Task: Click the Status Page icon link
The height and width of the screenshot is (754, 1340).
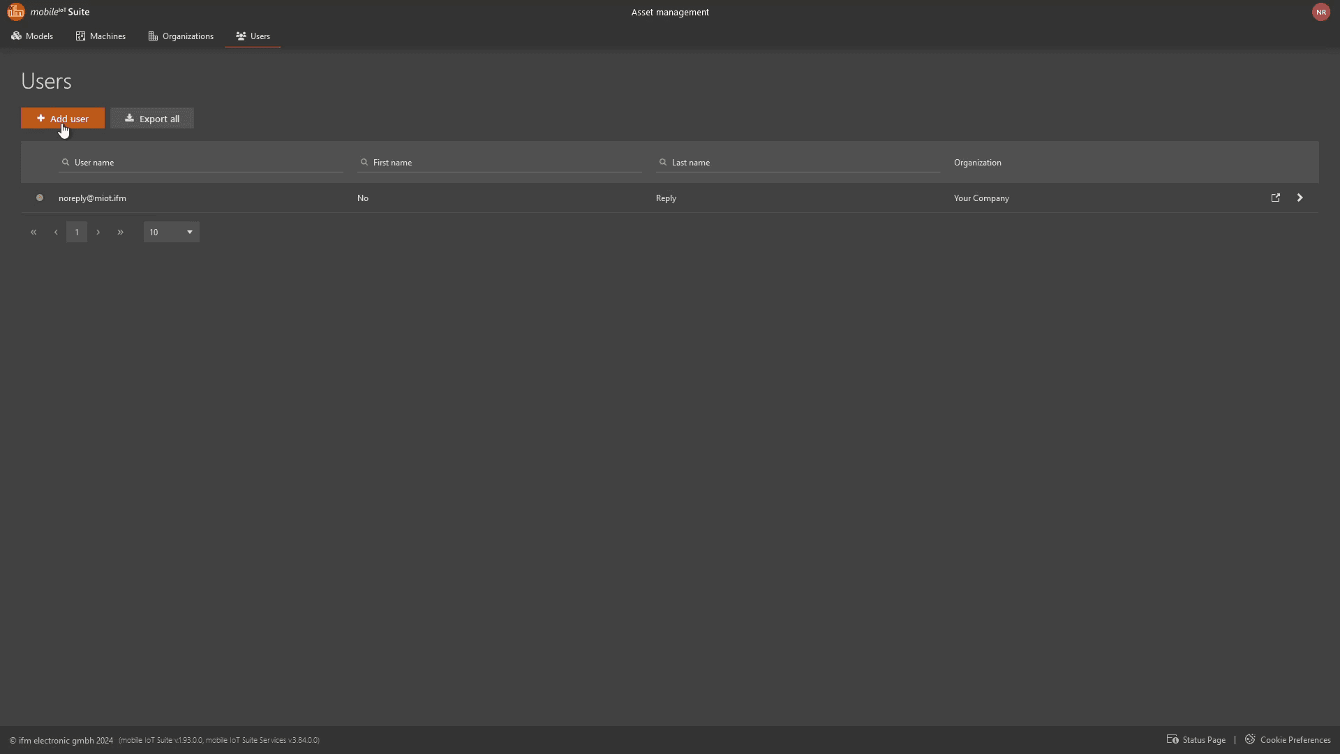Action: [x=1172, y=739]
